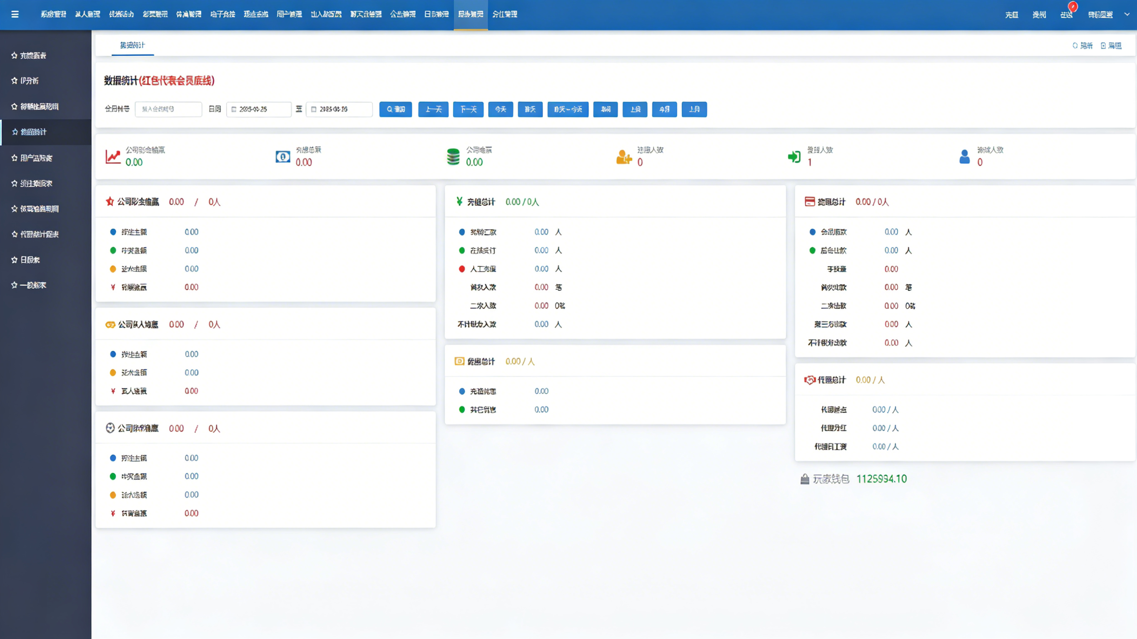Click the hamburger menu icon at top-left

pyautogui.click(x=15, y=14)
